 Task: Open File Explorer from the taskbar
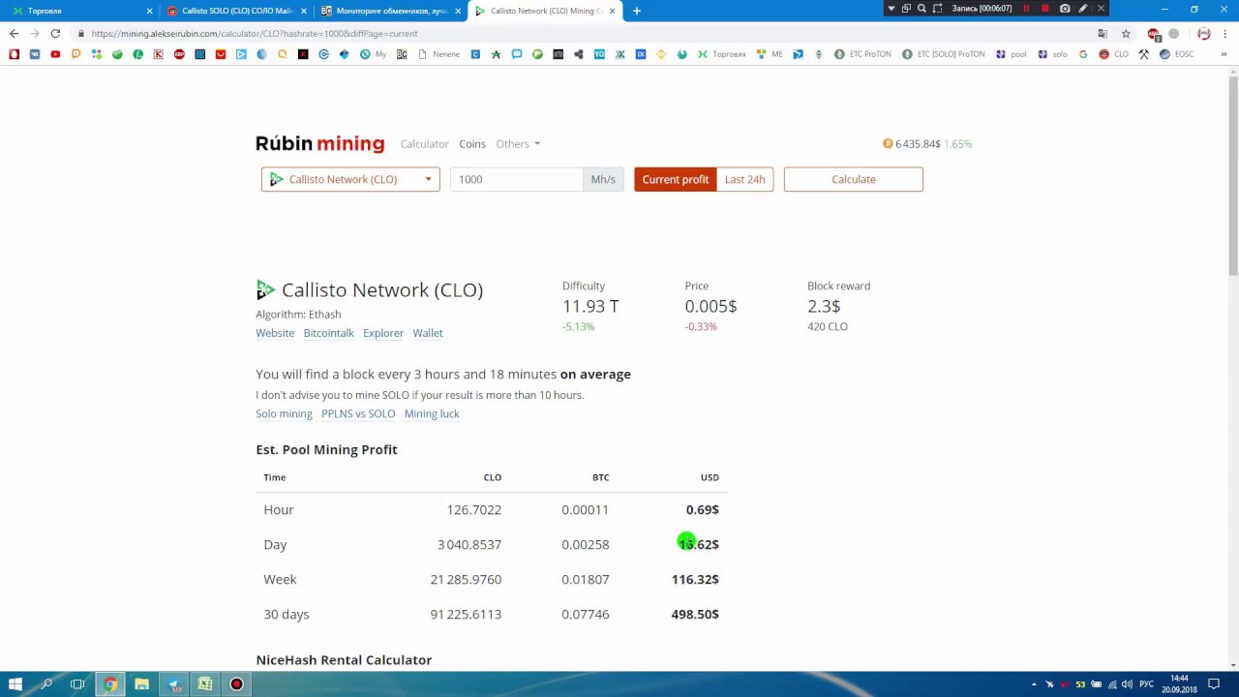(x=141, y=684)
